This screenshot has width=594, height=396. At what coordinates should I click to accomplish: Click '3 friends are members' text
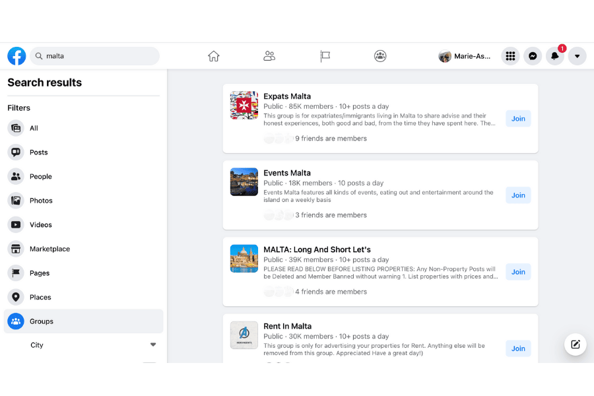click(x=331, y=215)
